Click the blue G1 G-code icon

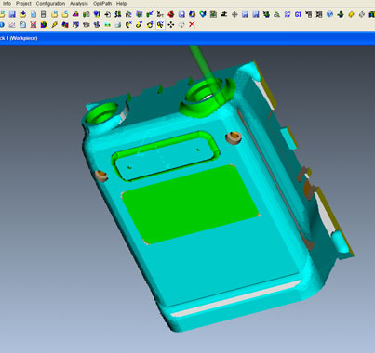point(298,14)
